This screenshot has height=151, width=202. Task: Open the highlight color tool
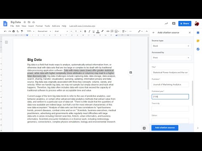(x=102, y=31)
